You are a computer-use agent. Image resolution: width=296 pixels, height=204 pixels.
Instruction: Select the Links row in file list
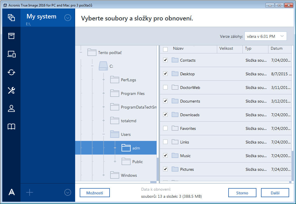tap(226, 142)
